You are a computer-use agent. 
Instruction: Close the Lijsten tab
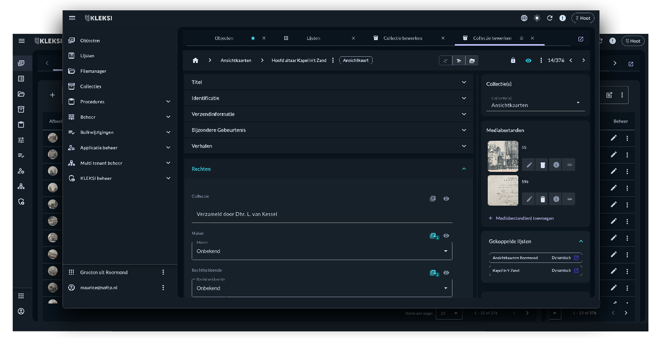(353, 38)
